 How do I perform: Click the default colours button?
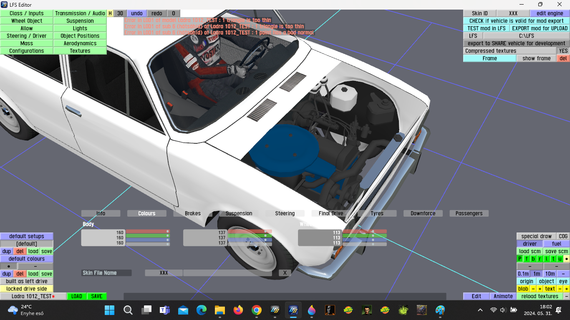pyautogui.click(x=27, y=259)
